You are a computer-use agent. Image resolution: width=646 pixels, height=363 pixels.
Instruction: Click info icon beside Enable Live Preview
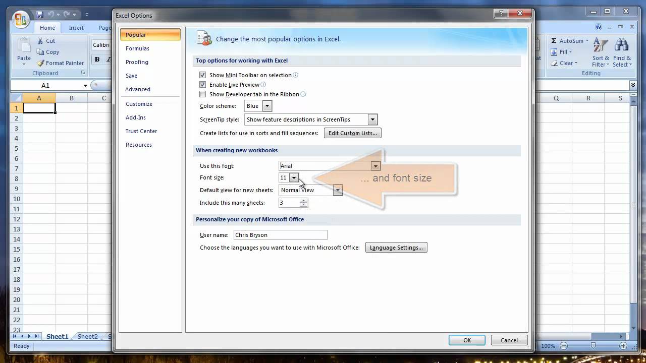(x=263, y=85)
